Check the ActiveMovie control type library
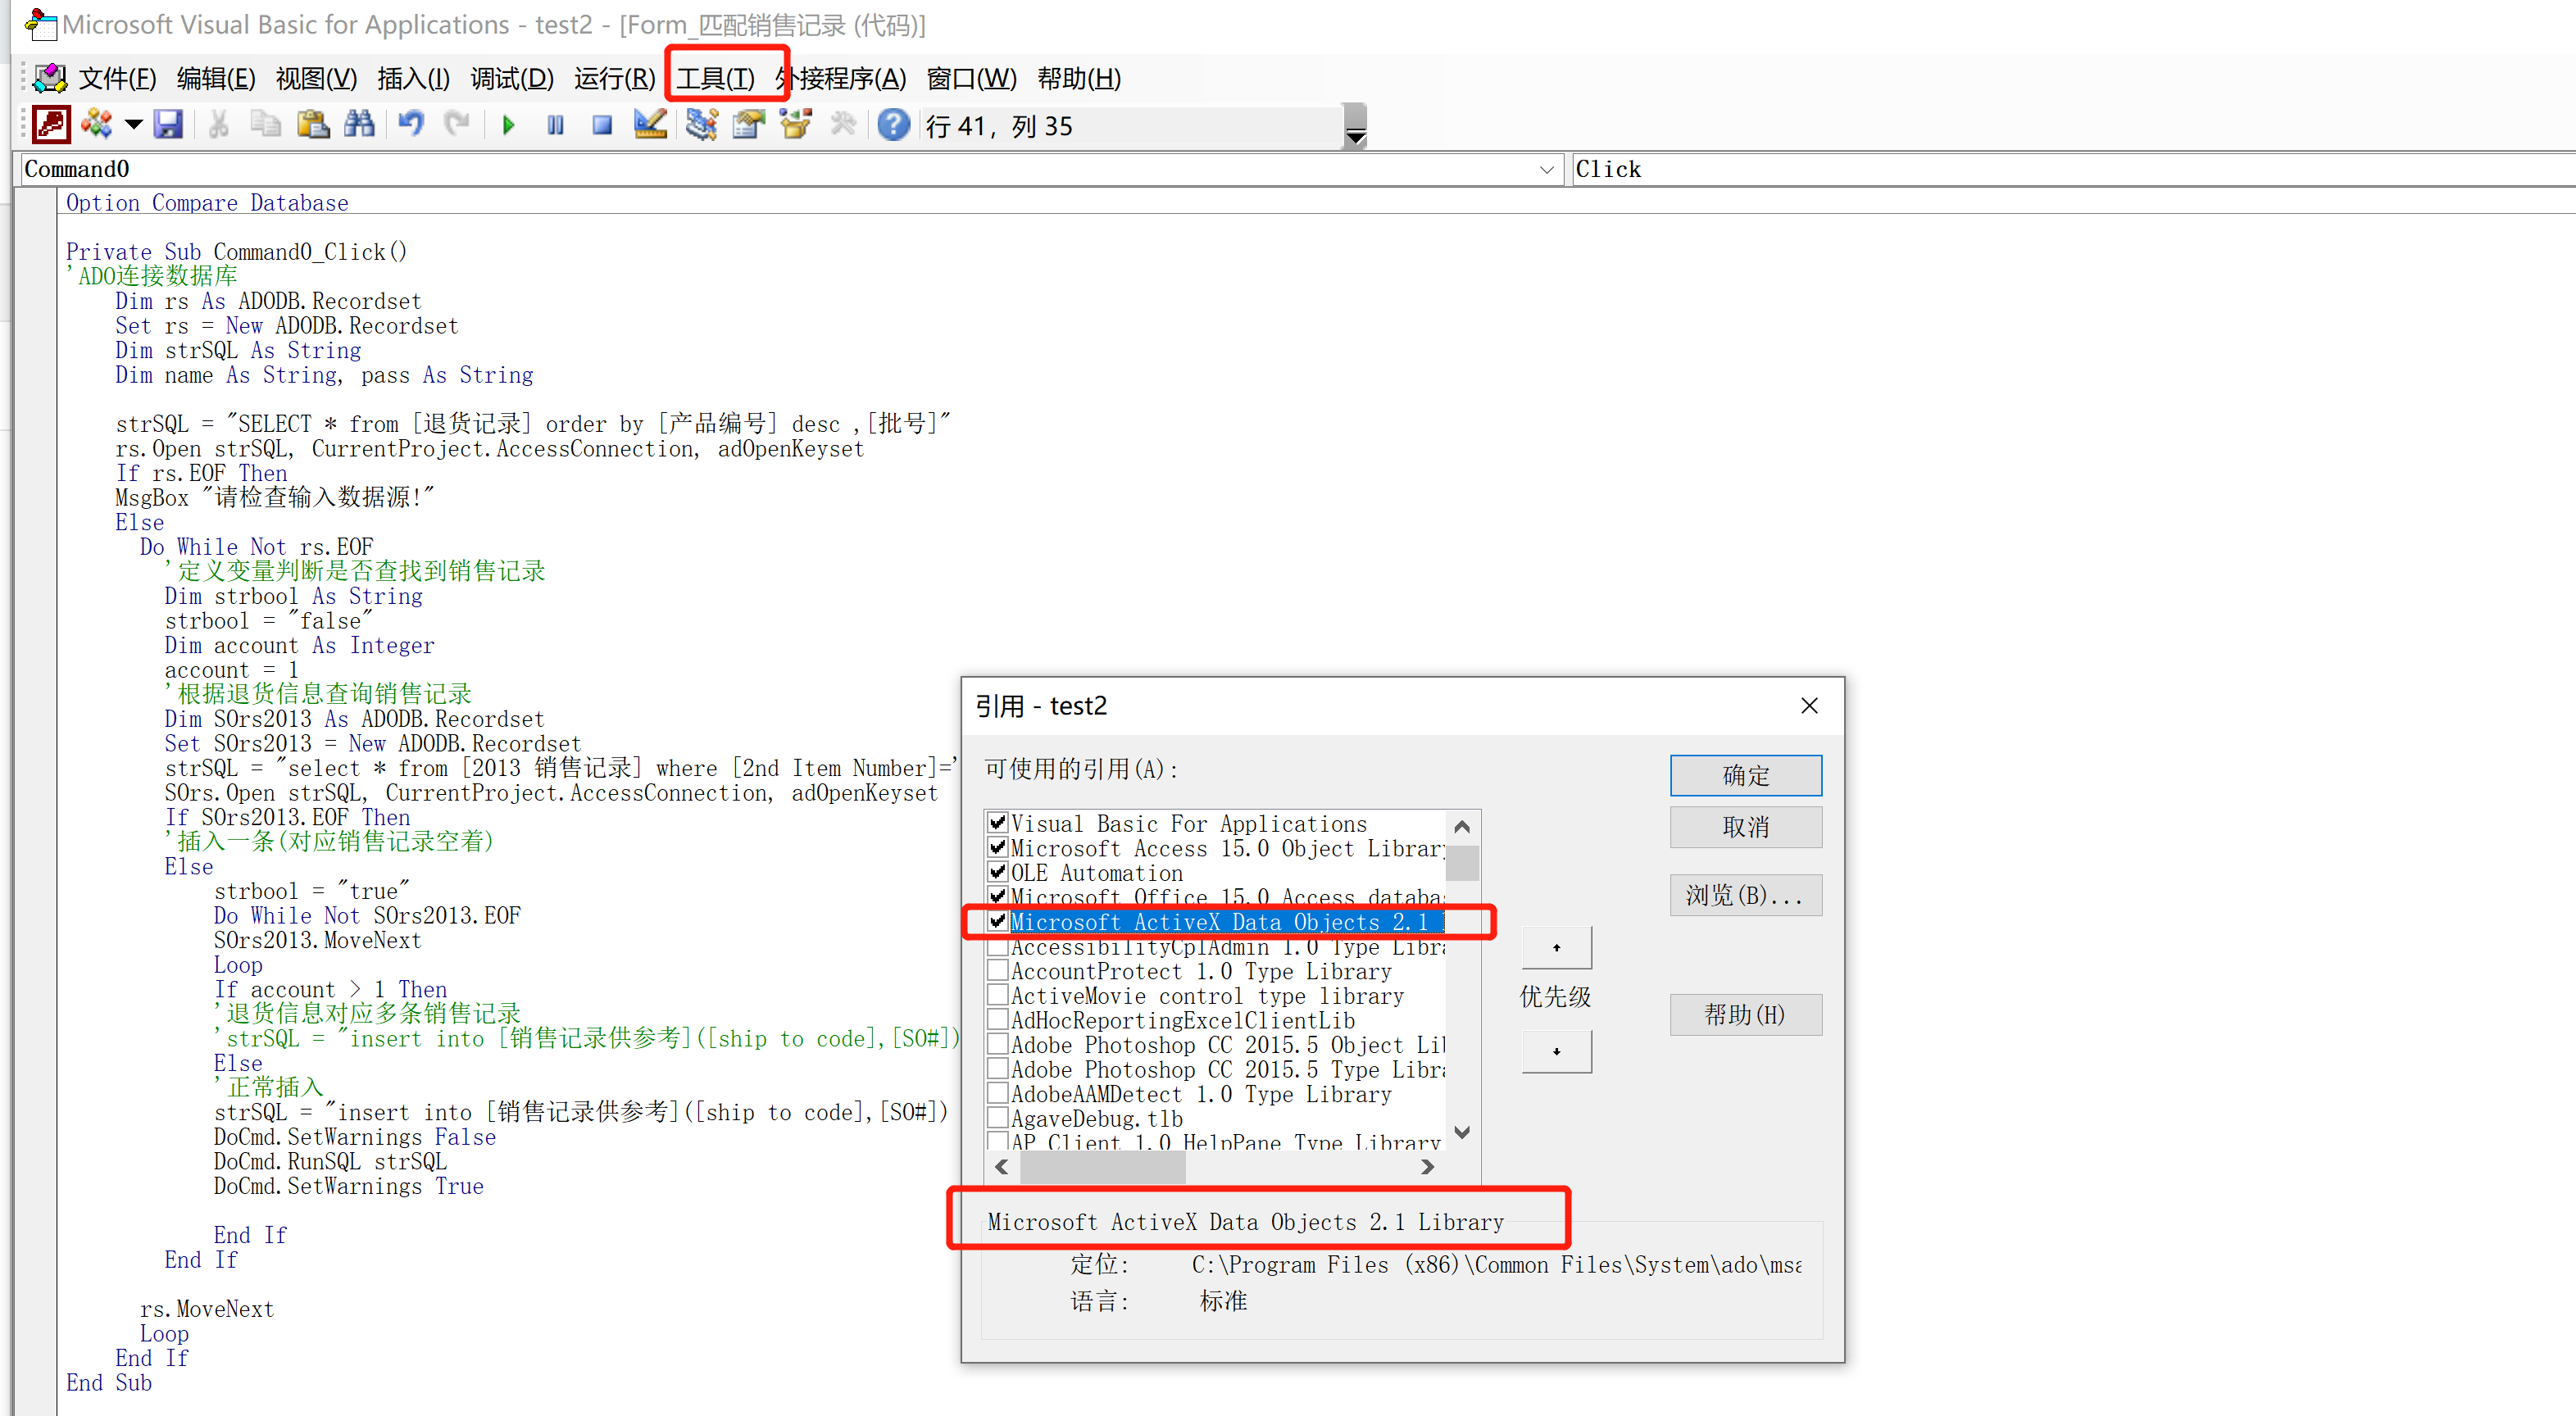Viewport: 2576px width, 1416px height. point(997,995)
